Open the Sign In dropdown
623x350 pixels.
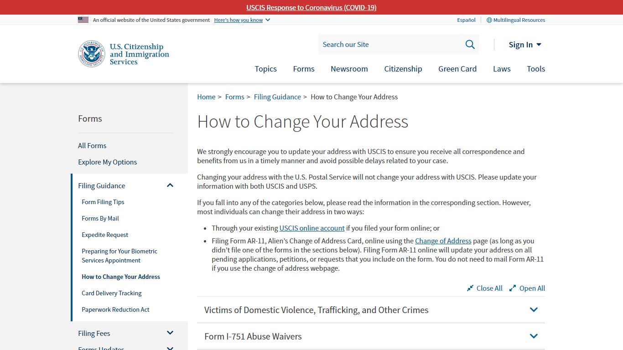525,45
